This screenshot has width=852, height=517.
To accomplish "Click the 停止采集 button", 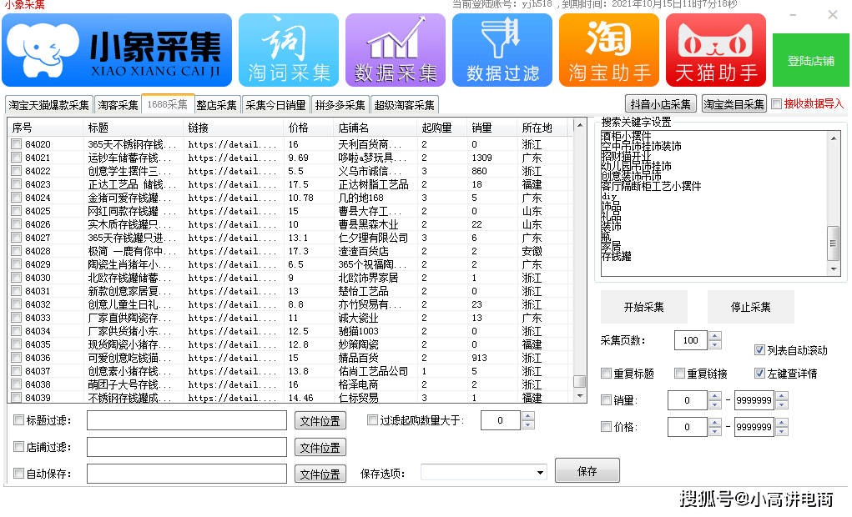I will click(751, 307).
